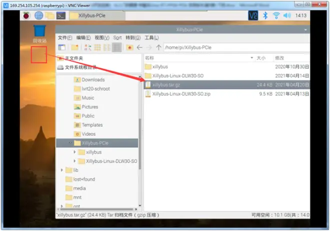The image size is (330, 231).
Task: Go forward to next folder
Action: coord(149,47)
